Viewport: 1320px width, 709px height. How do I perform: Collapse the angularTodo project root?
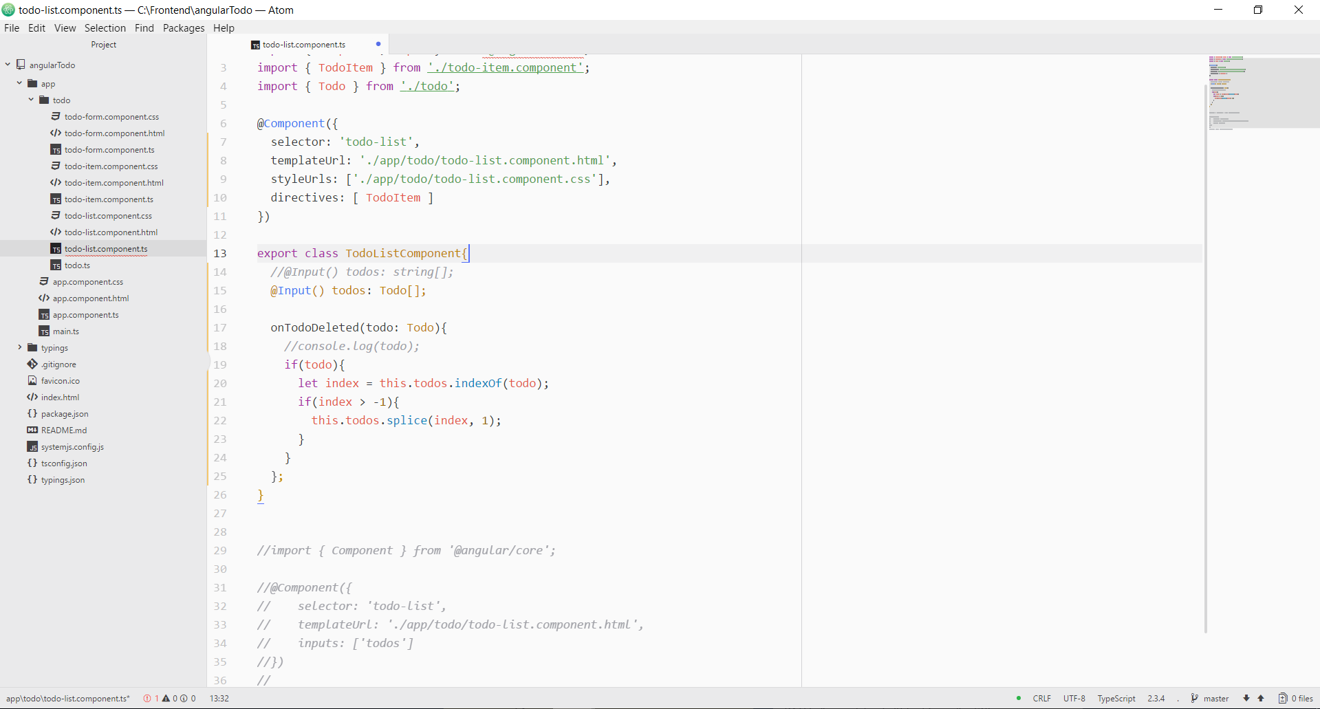tap(7, 64)
